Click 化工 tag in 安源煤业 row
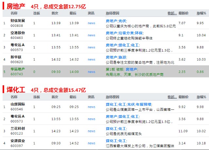 pos(122,141)
